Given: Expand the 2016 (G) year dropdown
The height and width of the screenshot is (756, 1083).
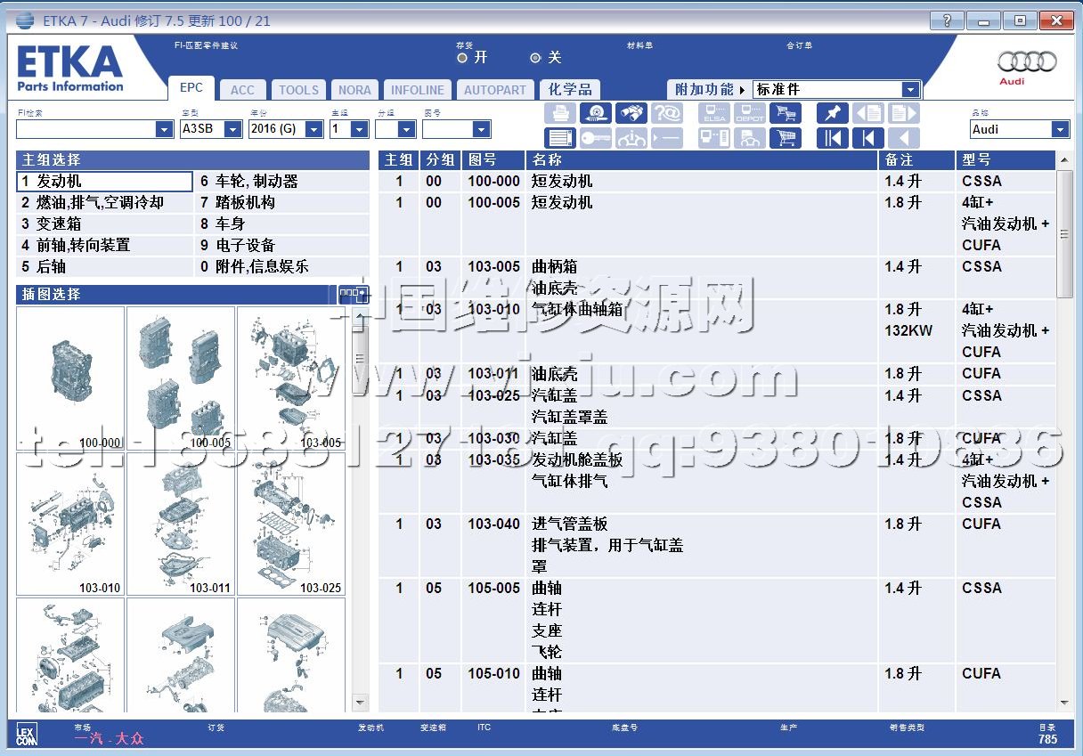Looking at the screenshot, I should pyautogui.click(x=313, y=129).
